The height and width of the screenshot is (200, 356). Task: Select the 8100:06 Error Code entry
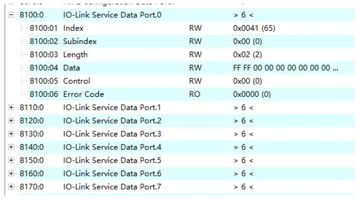click(83, 94)
